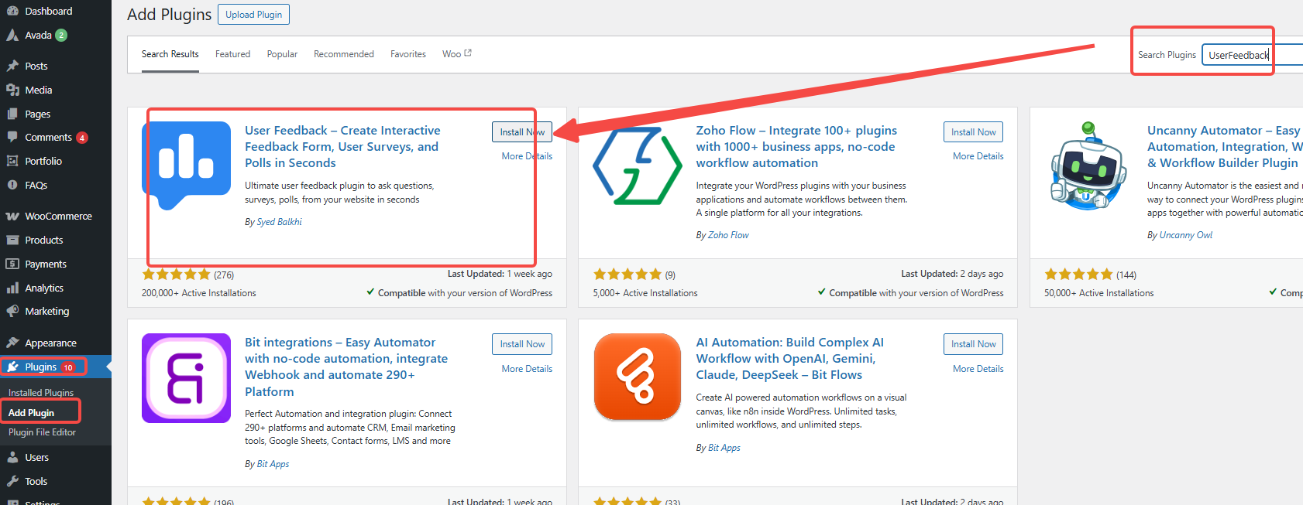The height and width of the screenshot is (505, 1303).
Task: View More Details for Bit integrations
Action: 527,369
